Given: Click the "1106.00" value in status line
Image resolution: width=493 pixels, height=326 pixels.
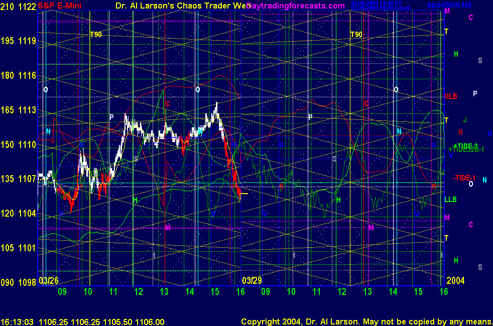Looking at the screenshot, I should click(150, 322).
